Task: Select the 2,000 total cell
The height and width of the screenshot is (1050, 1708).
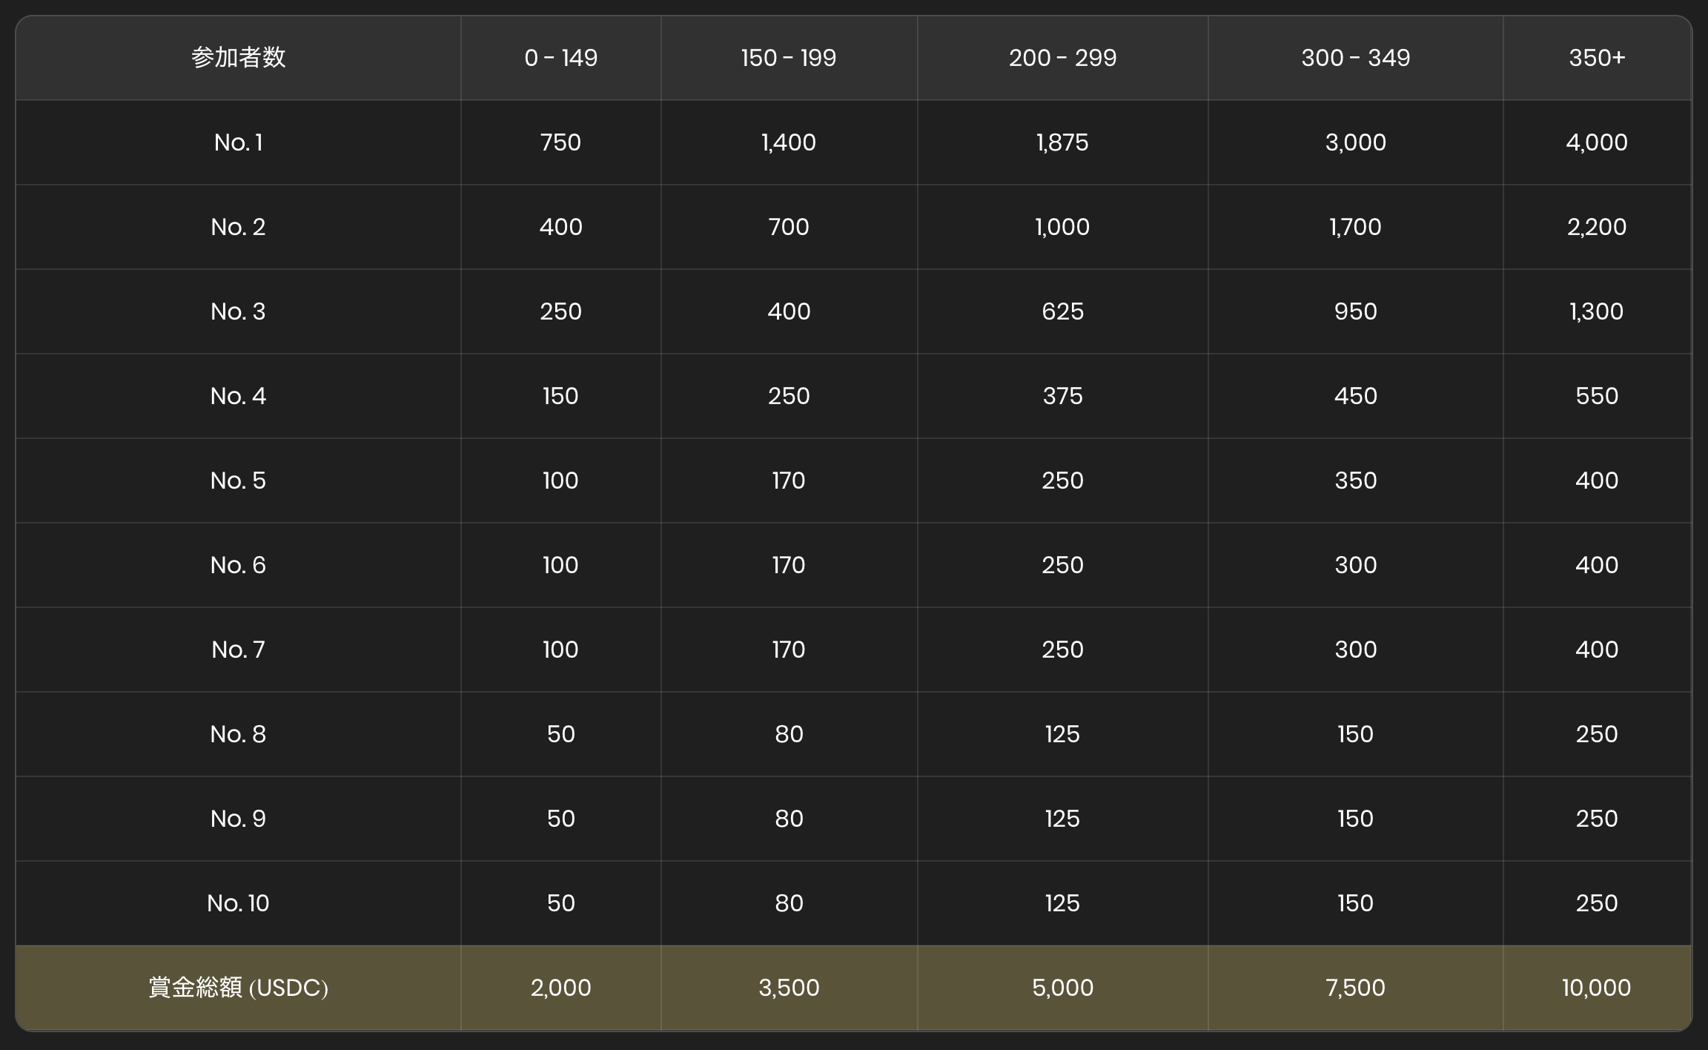Action: click(x=560, y=988)
